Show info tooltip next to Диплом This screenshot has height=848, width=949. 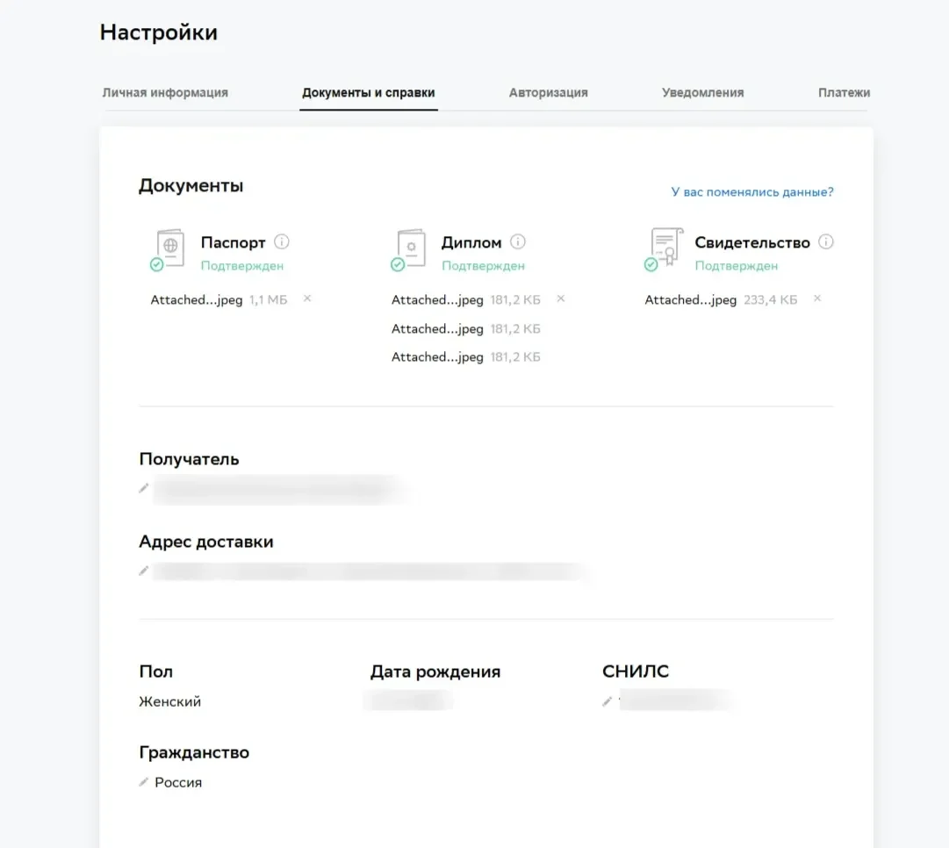click(517, 241)
